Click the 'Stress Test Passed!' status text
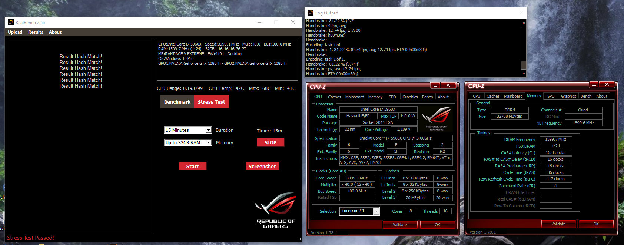This screenshot has height=245, width=624. coord(30,238)
